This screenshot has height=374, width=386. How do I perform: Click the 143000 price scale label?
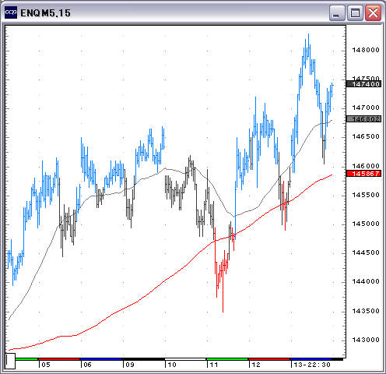point(366,340)
